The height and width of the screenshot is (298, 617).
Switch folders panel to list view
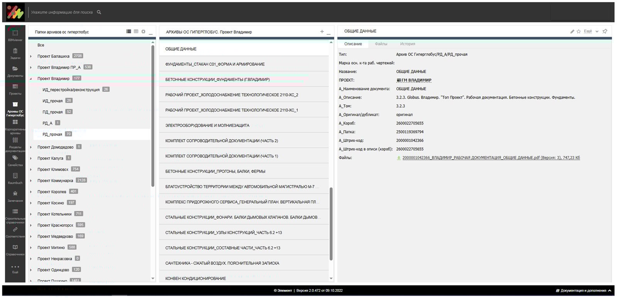[x=129, y=32]
